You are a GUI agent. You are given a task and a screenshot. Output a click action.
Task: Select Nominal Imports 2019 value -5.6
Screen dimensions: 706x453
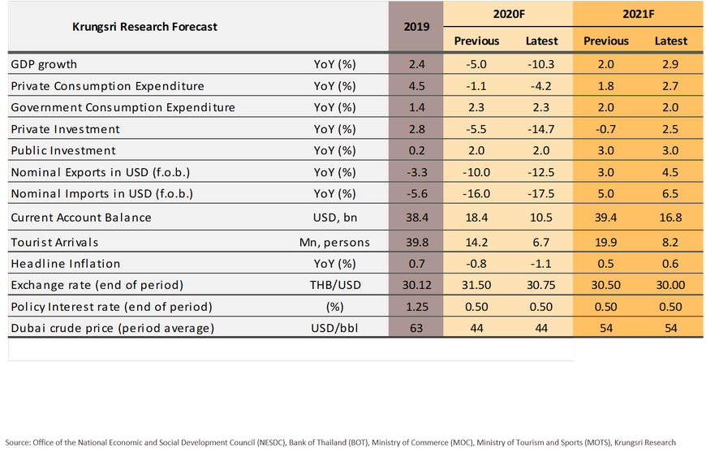(x=417, y=194)
